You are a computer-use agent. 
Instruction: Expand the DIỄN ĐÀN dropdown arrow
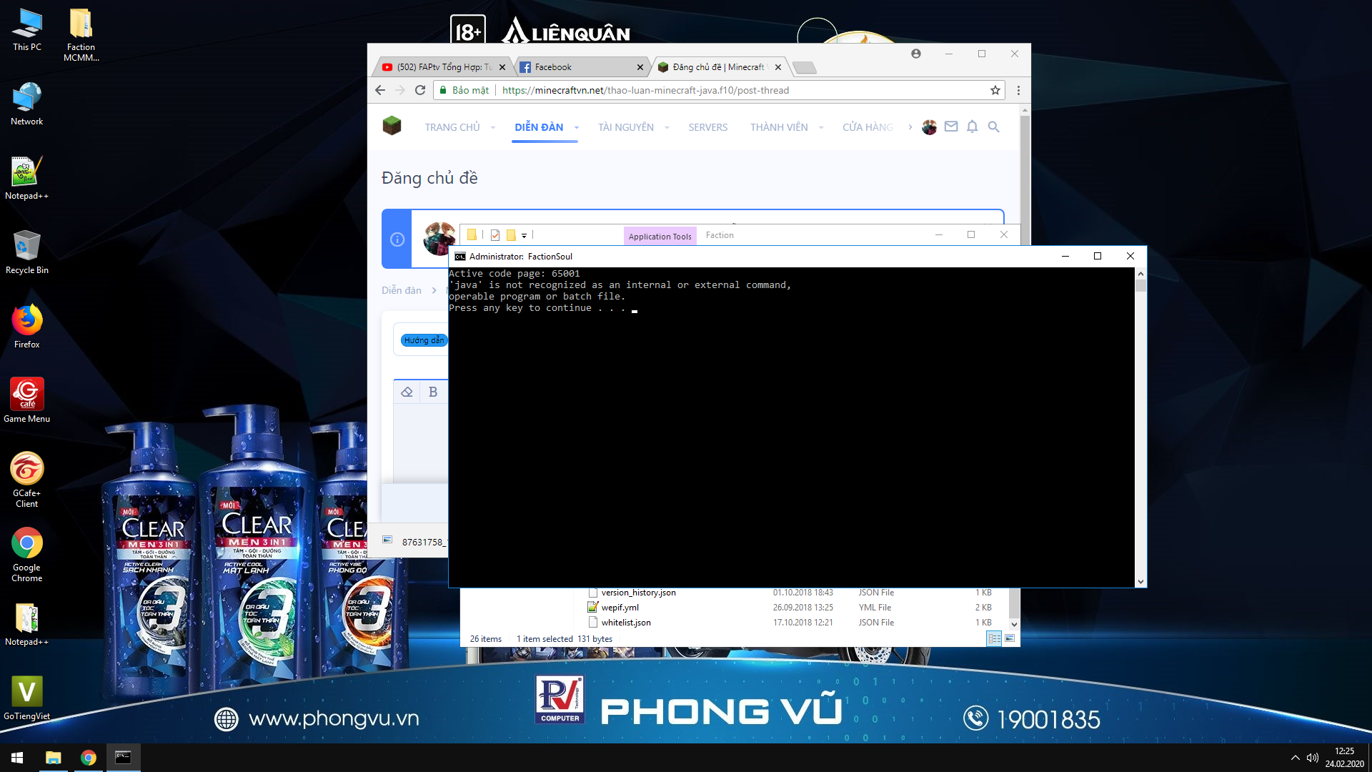pos(576,128)
